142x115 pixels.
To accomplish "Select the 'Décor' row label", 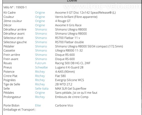I will click(8, 25).
